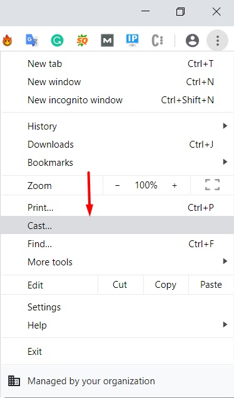Decrease zoom with the minus button
This screenshot has width=234, height=398.
pos(117,186)
